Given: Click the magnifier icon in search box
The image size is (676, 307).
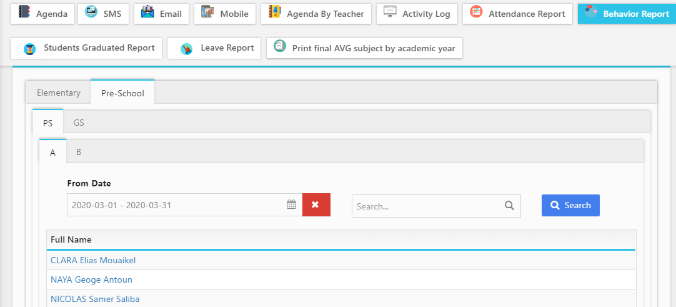Looking at the screenshot, I should coord(510,206).
